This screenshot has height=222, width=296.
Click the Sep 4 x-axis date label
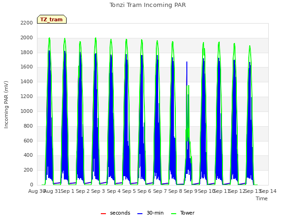(x=114, y=191)
